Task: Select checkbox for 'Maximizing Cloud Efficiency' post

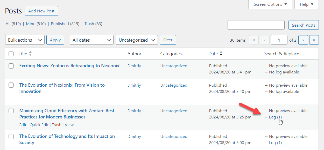Action: tap(11, 111)
